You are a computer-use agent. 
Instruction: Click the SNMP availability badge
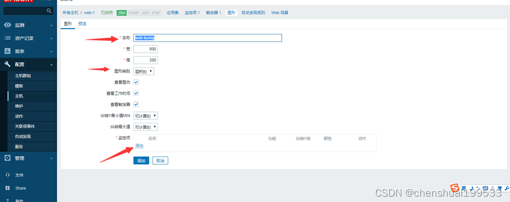(x=134, y=13)
